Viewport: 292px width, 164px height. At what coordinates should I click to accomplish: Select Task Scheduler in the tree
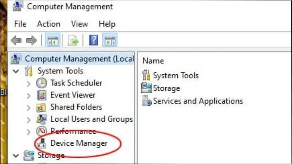(76, 83)
